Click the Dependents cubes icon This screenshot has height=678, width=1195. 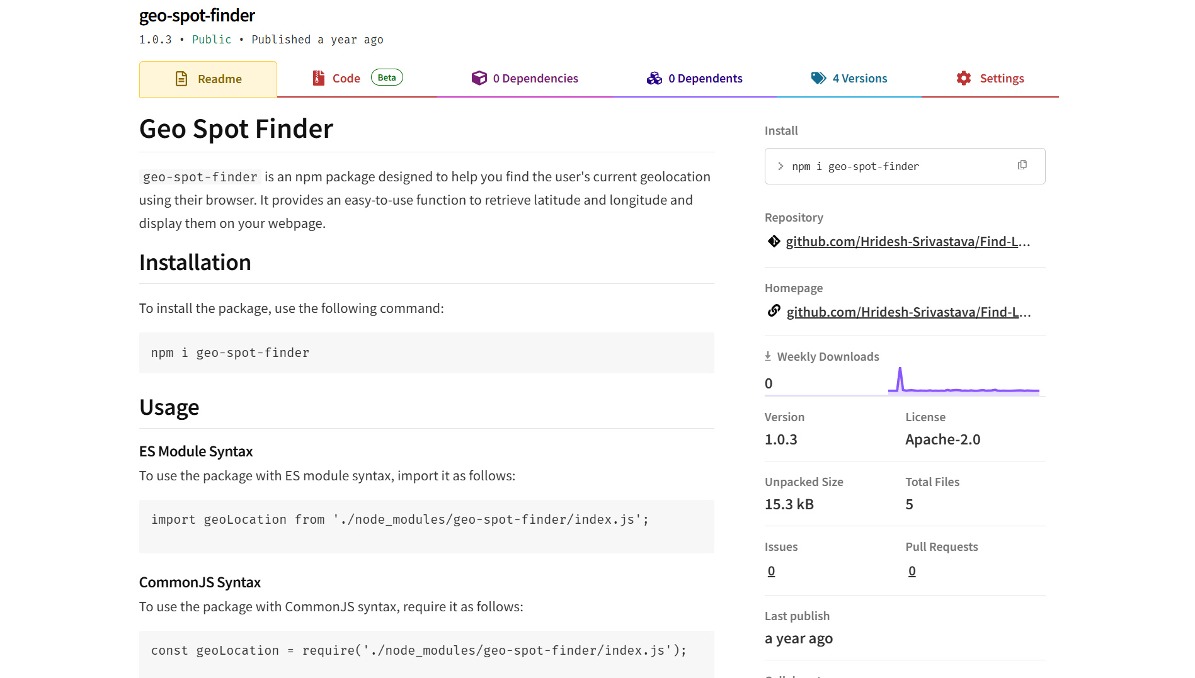coord(654,78)
